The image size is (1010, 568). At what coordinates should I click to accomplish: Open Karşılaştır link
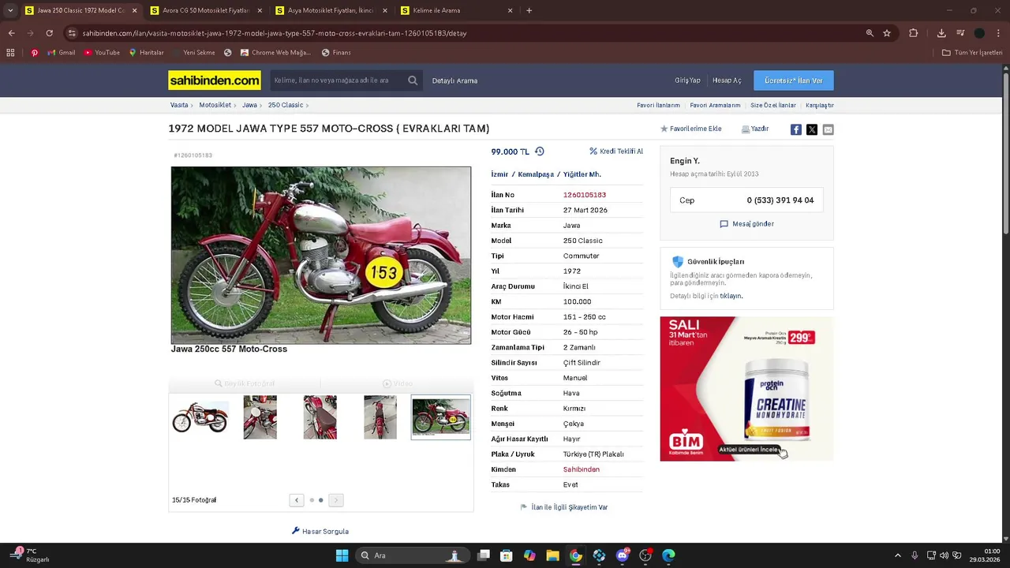click(x=820, y=105)
